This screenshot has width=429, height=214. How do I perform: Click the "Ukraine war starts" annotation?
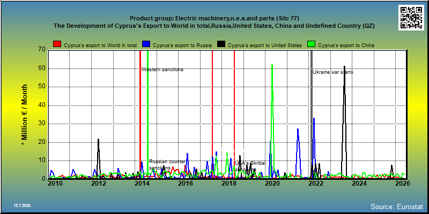[333, 72]
